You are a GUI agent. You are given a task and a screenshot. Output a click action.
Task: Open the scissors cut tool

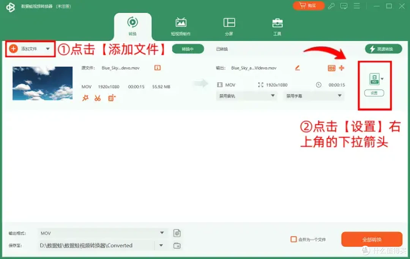(x=98, y=98)
